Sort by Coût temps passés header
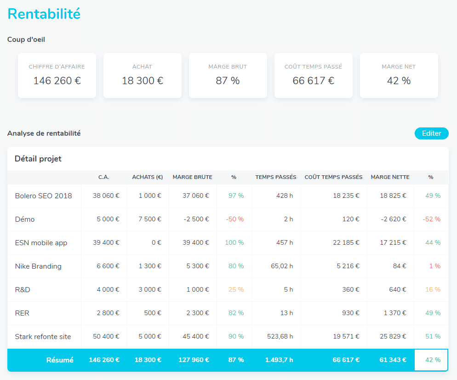This screenshot has height=380, width=457. 333,177
